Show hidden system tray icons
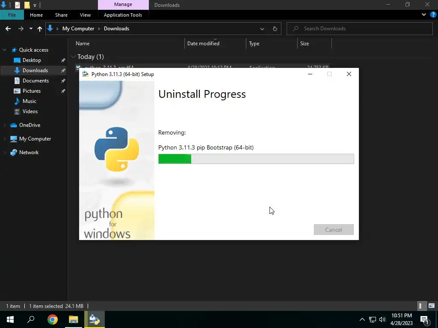 [362, 319]
